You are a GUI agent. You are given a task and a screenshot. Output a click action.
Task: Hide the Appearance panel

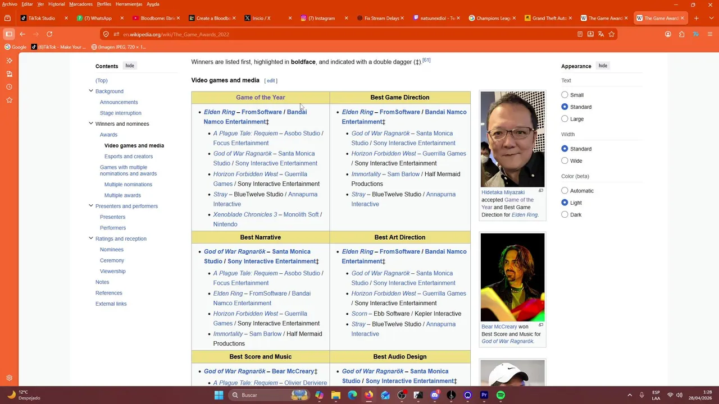tap(603, 66)
